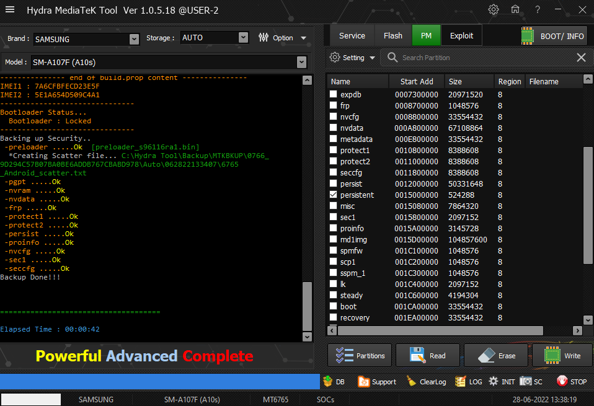Open the DB database button
This screenshot has height=406, width=594.
tap(334, 381)
